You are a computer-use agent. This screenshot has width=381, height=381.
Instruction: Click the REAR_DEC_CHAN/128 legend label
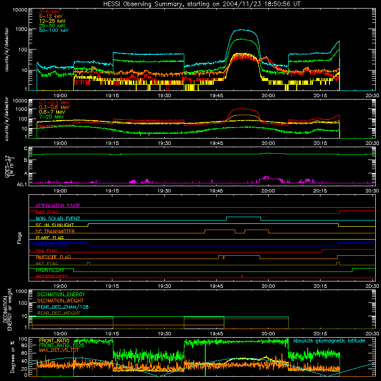pos(63,307)
